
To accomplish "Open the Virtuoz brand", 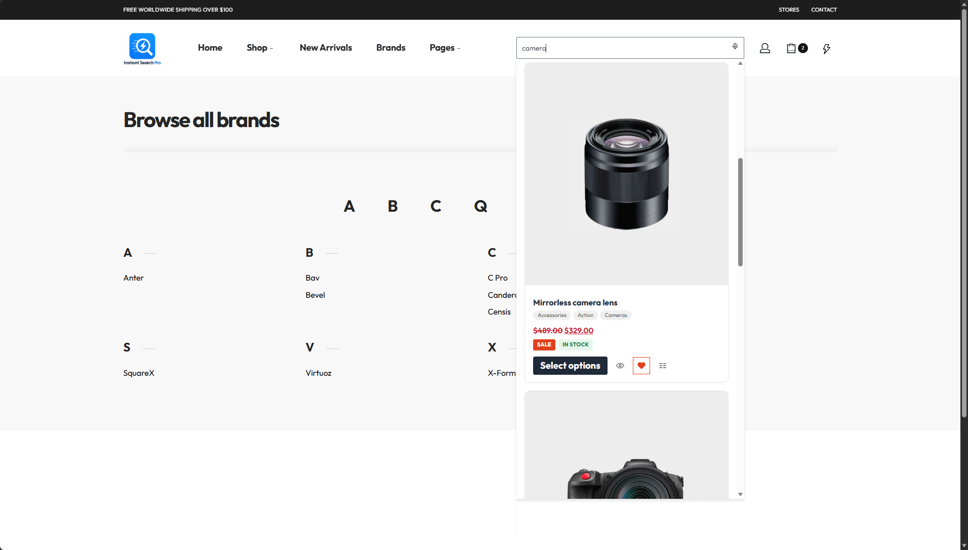I will coord(318,373).
